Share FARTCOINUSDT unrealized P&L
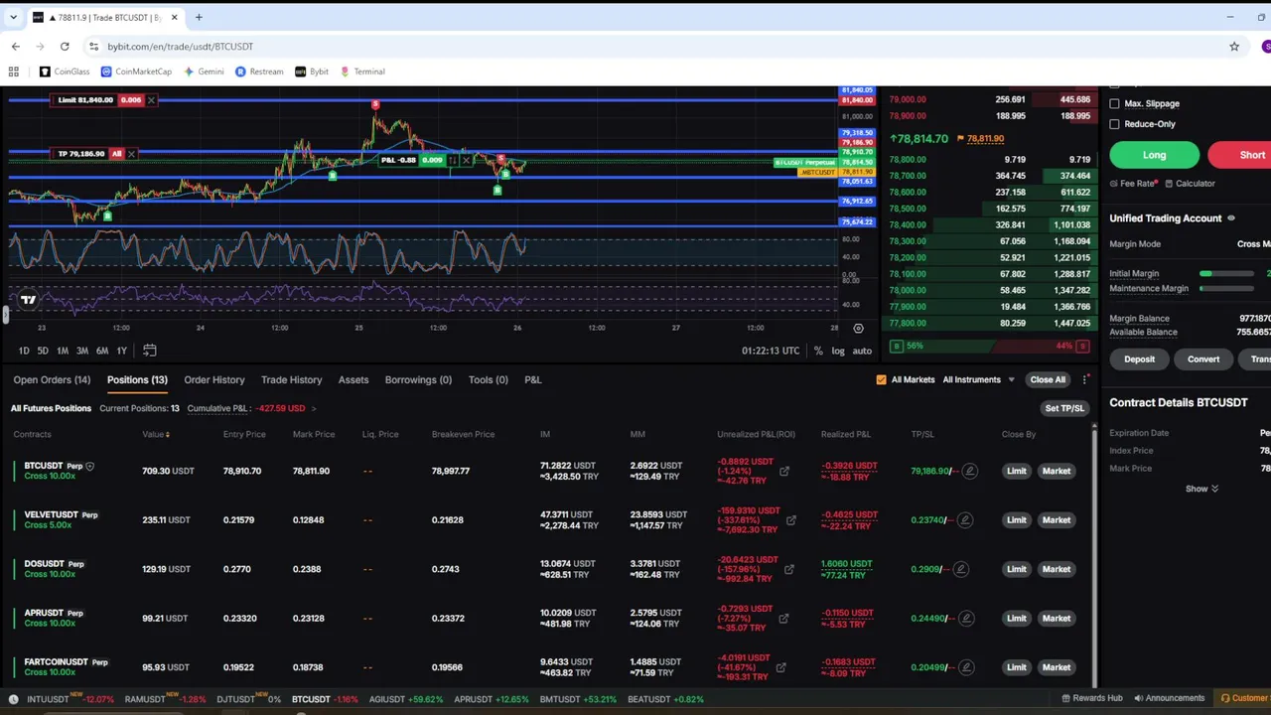The image size is (1271, 715). click(x=781, y=667)
